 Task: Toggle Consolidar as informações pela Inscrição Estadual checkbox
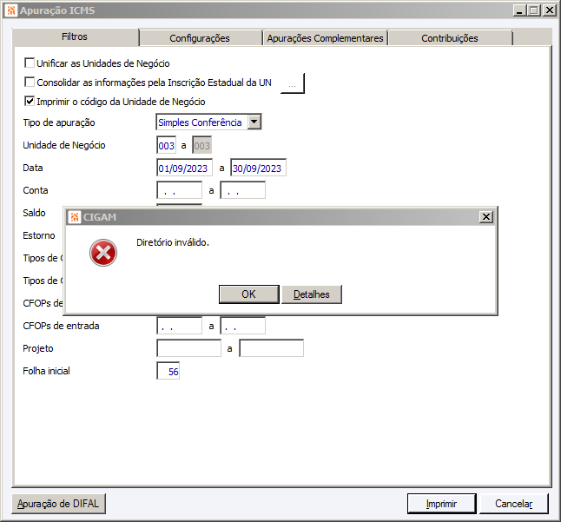30,82
